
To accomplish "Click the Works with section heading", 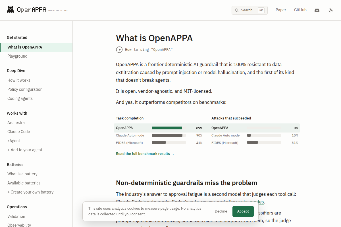I will [x=17, y=113].
